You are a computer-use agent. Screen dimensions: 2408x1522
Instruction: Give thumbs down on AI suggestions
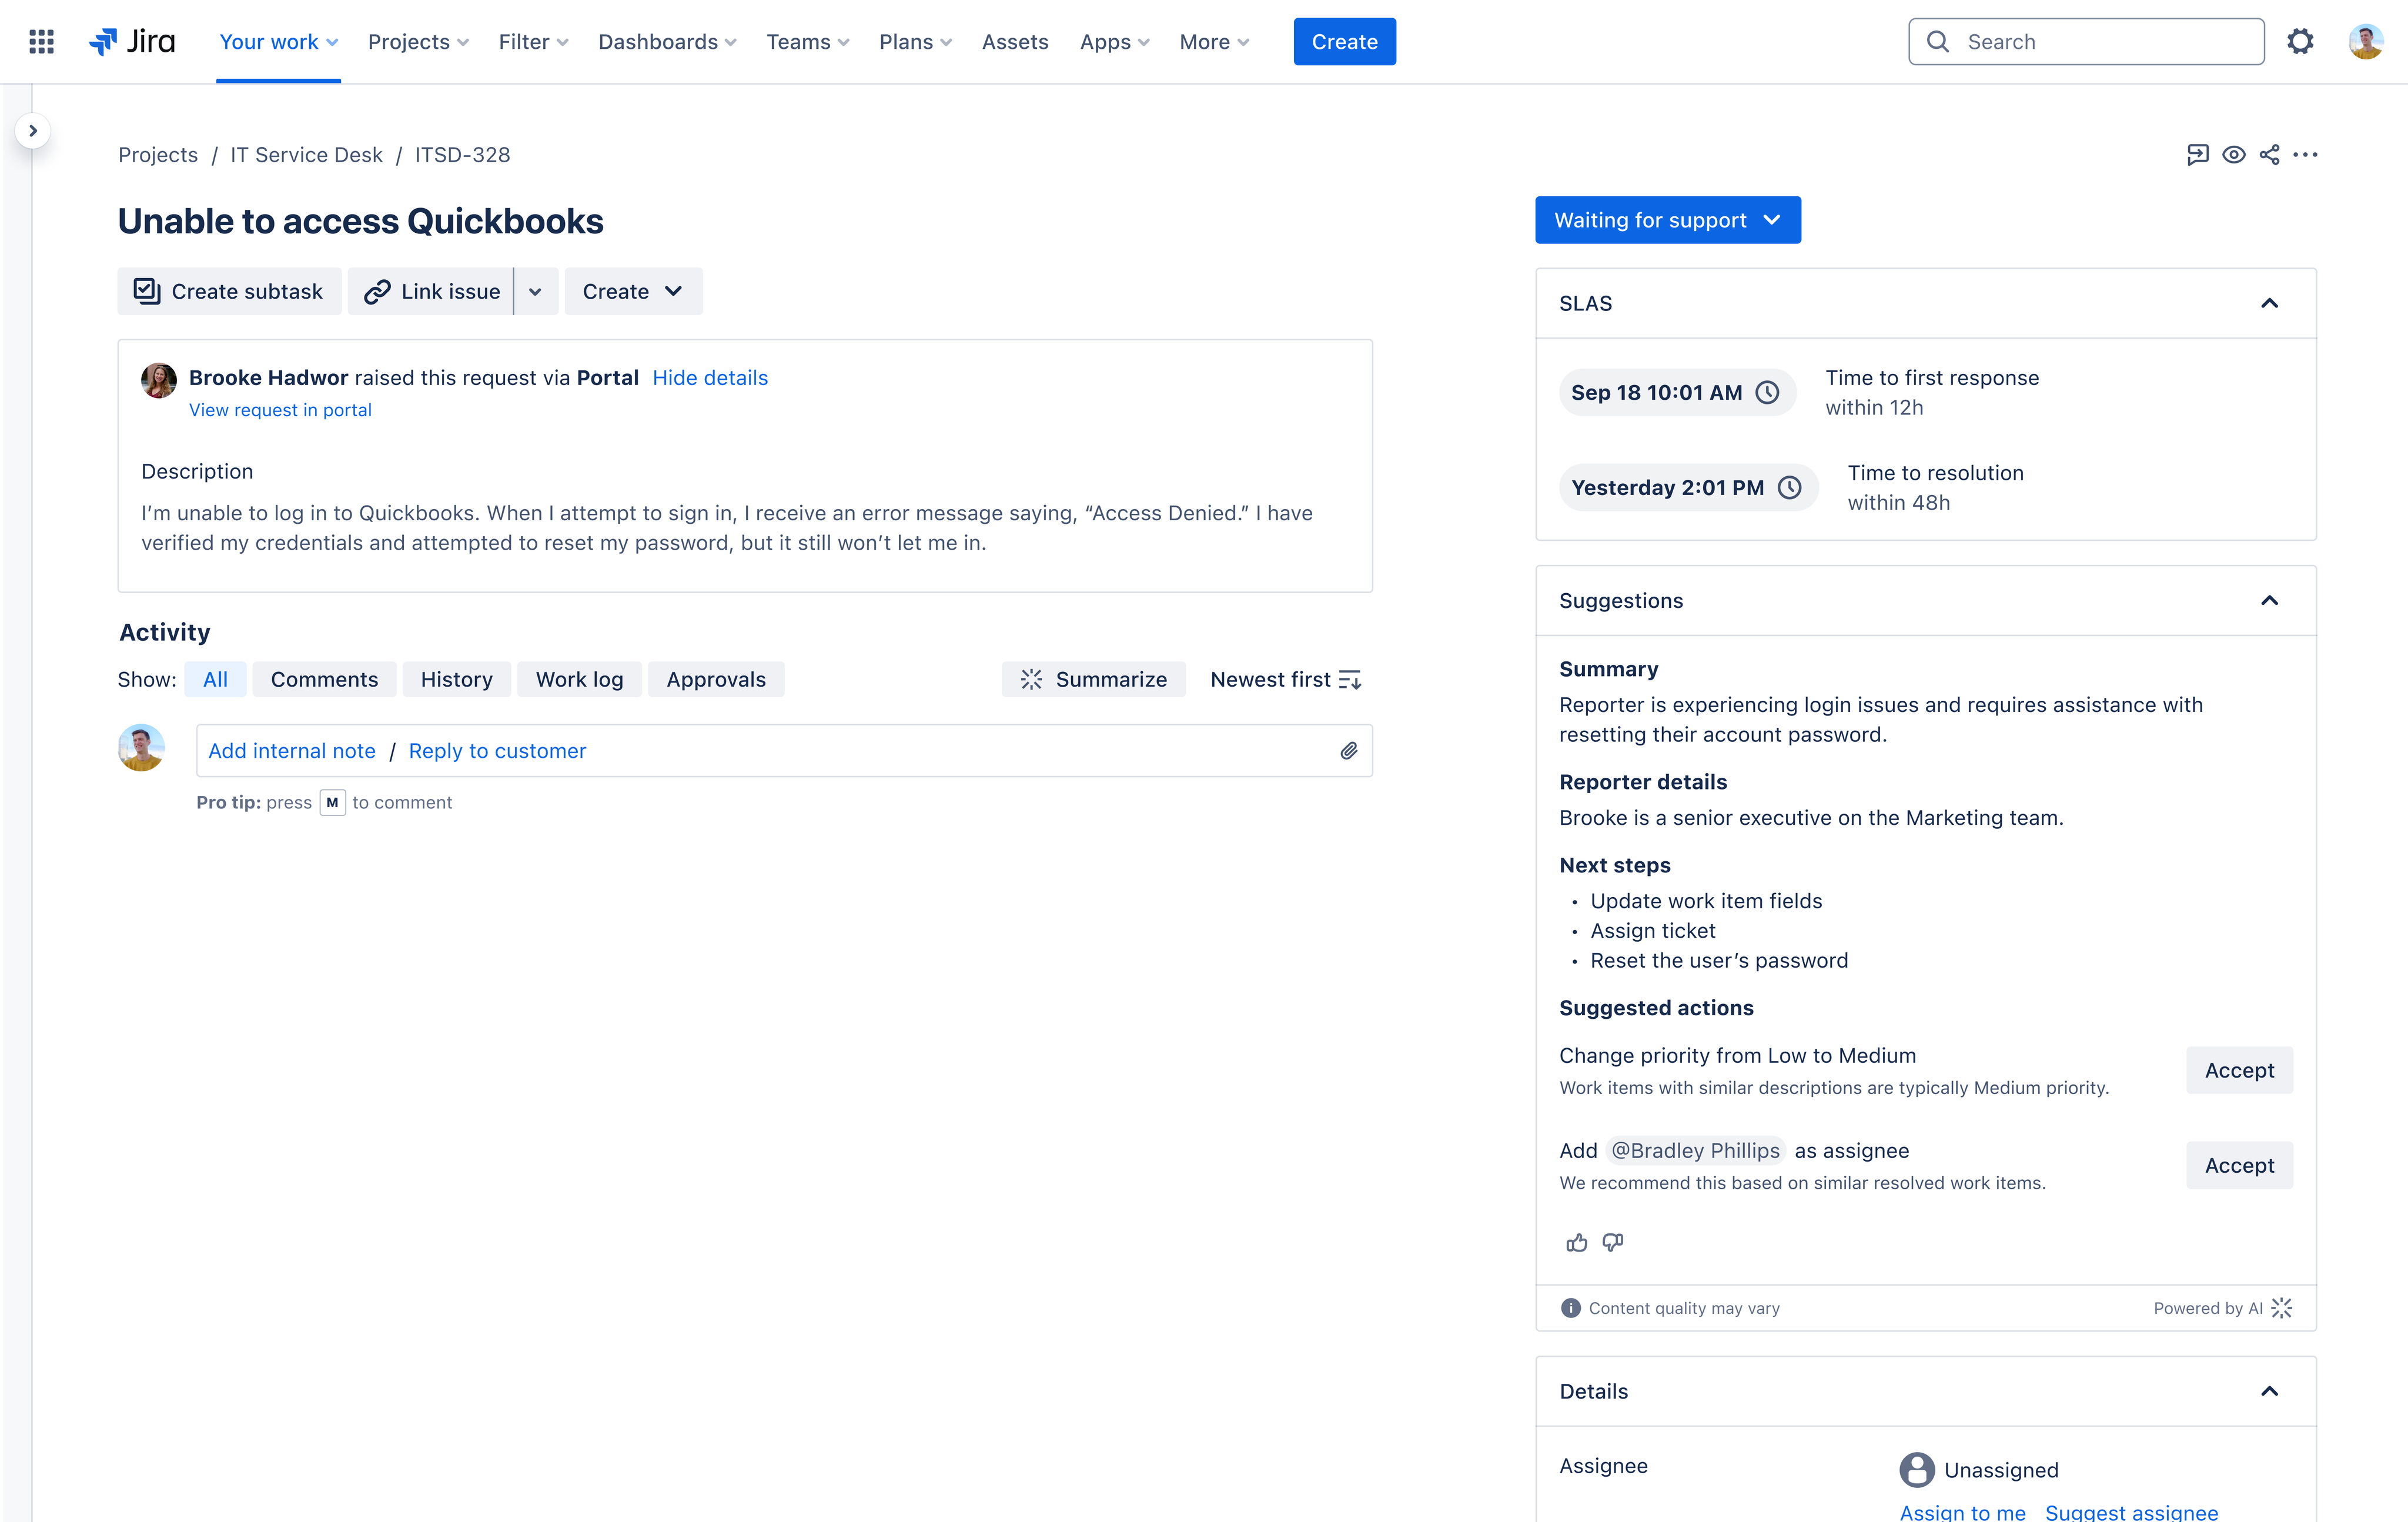[1612, 1242]
